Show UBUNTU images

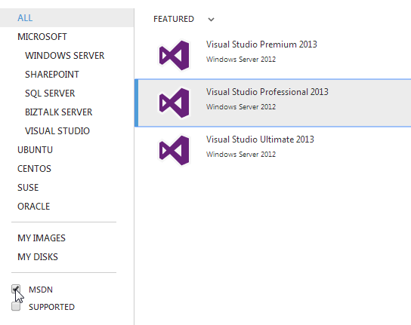tap(35, 149)
